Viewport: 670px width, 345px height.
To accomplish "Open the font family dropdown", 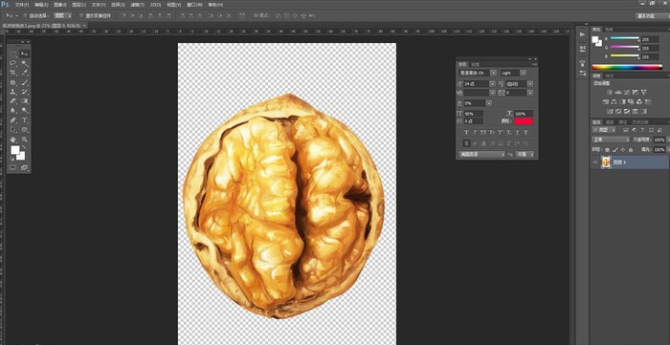I will 493,73.
